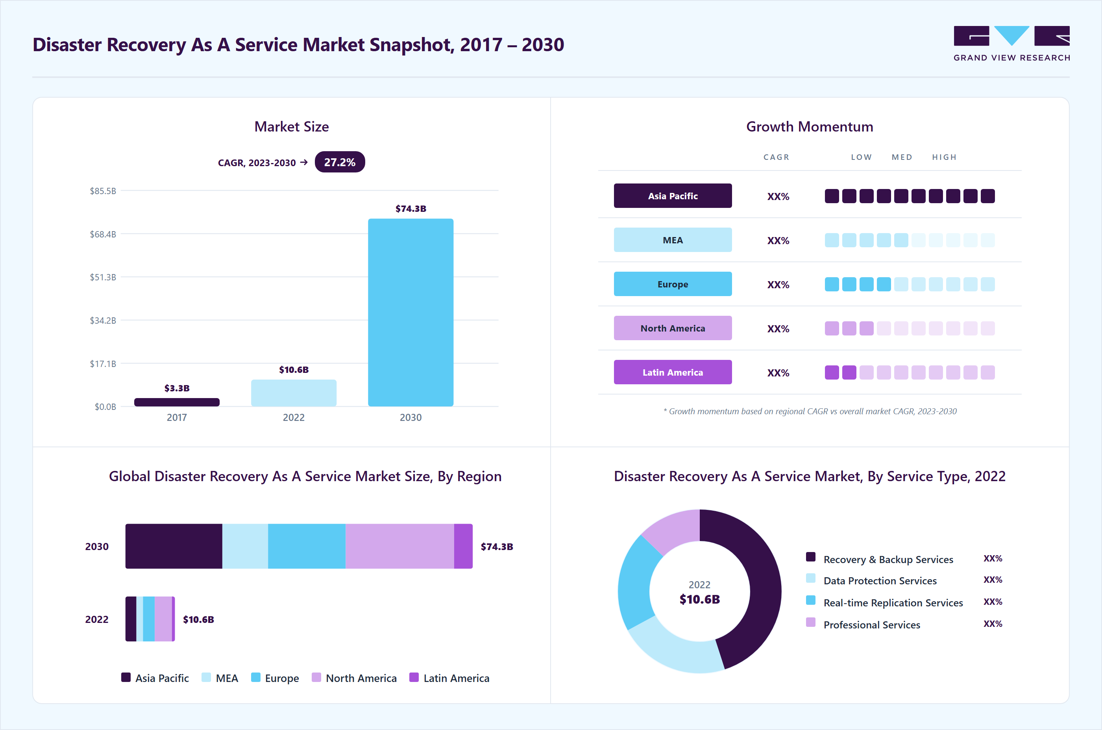
Task: Click the $3.3B value label
Action: 177,388
